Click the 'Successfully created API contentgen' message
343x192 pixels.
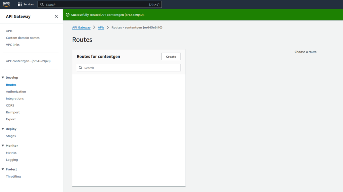[108, 15]
